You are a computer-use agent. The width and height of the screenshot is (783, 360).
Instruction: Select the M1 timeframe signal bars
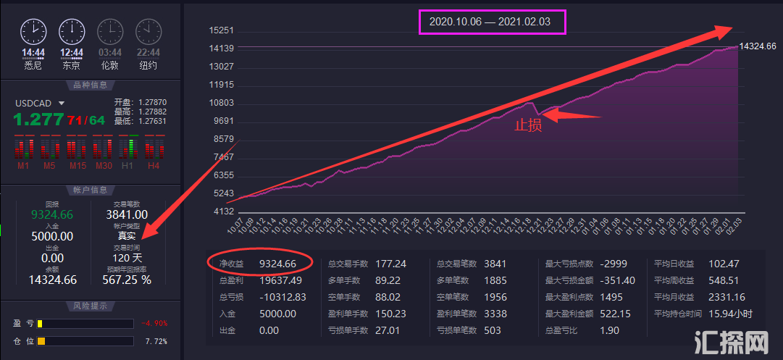point(24,149)
